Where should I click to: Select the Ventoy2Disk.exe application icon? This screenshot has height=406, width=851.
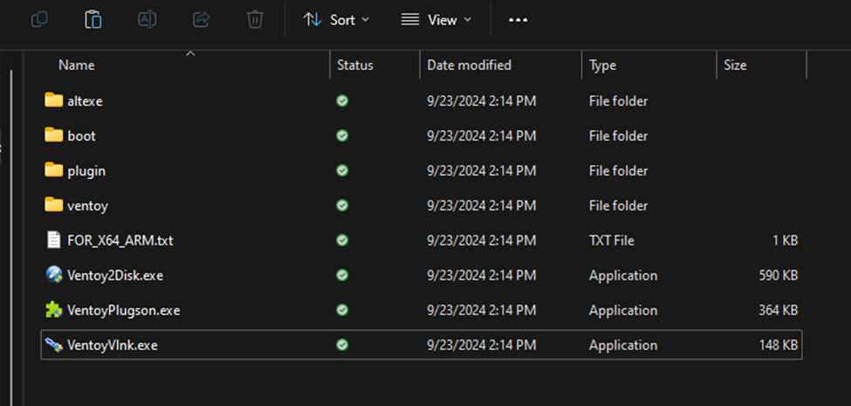click(x=54, y=275)
